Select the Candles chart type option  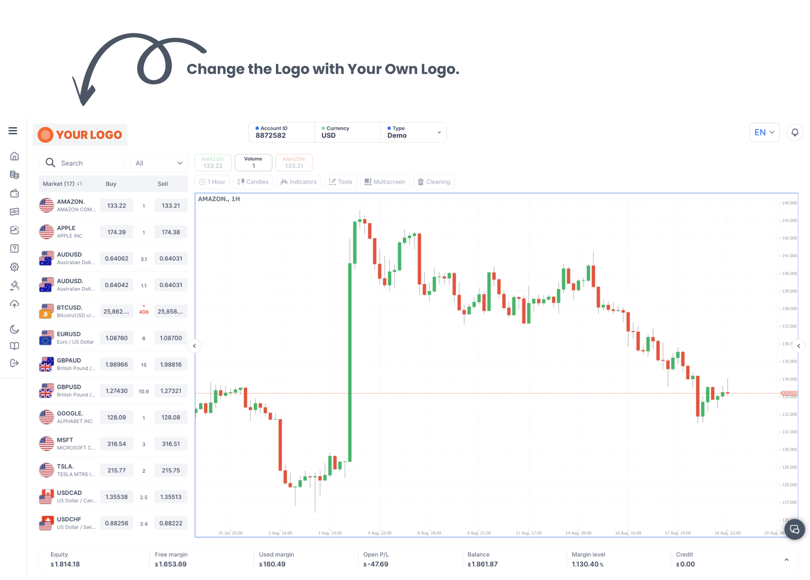pyautogui.click(x=253, y=182)
